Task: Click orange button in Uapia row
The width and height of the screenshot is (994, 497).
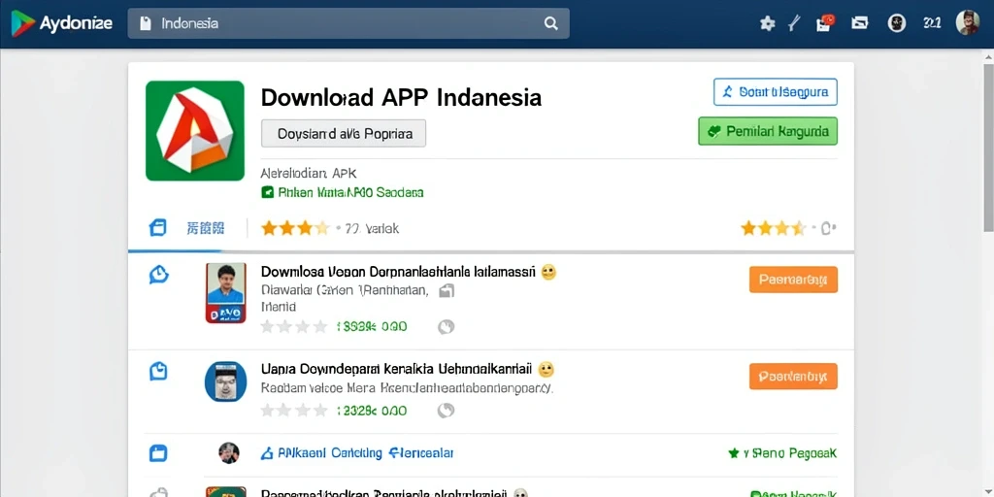Action: tap(793, 376)
